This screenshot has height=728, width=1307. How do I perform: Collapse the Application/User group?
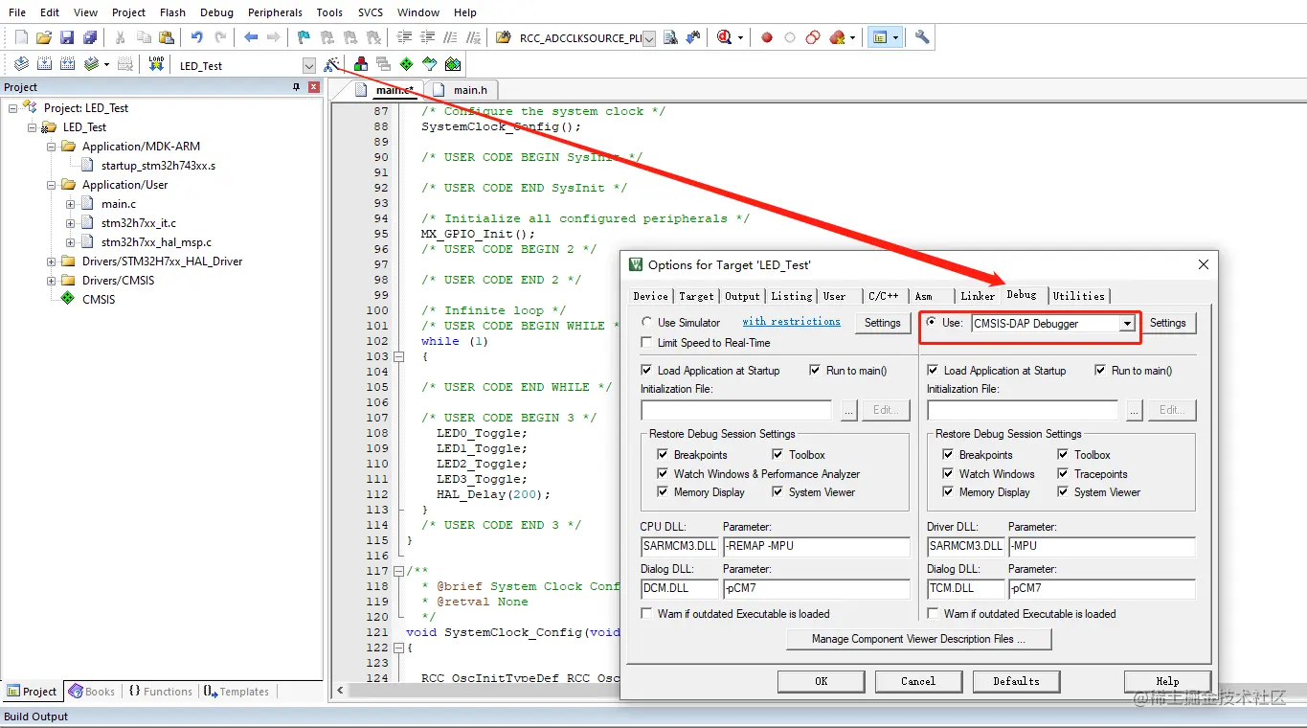coord(52,185)
